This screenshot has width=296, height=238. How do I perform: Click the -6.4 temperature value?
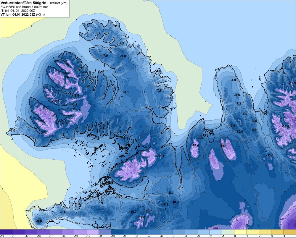(x=76, y=95)
